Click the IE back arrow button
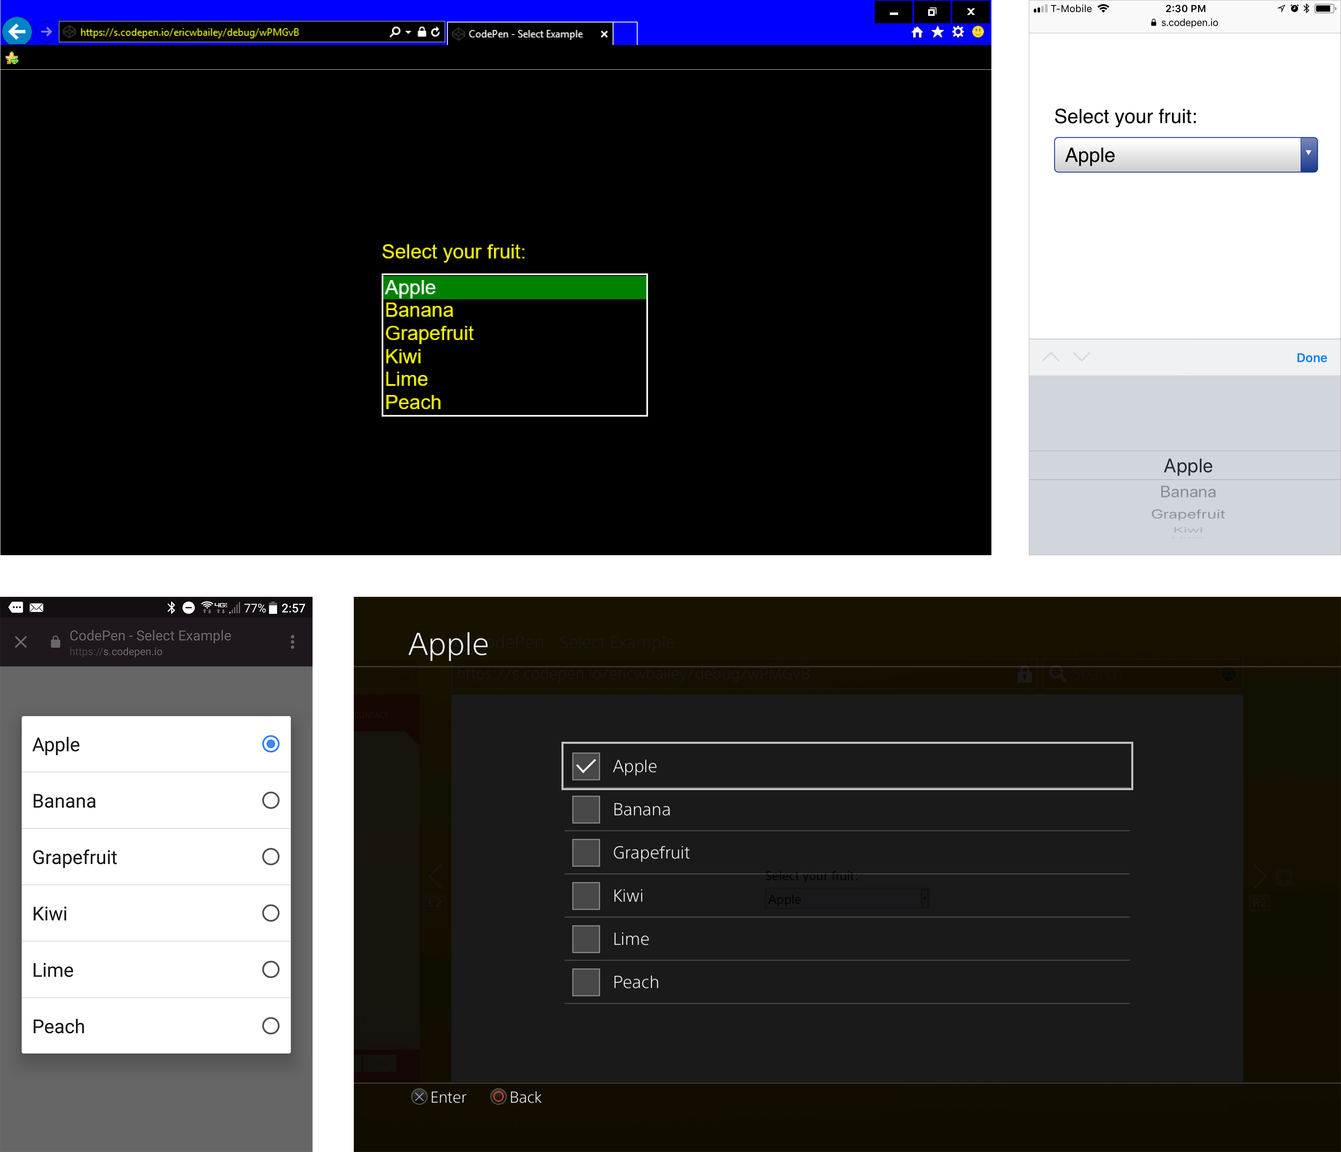Image resolution: width=1341 pixels, height=1152 pixels. pos(17,31)
